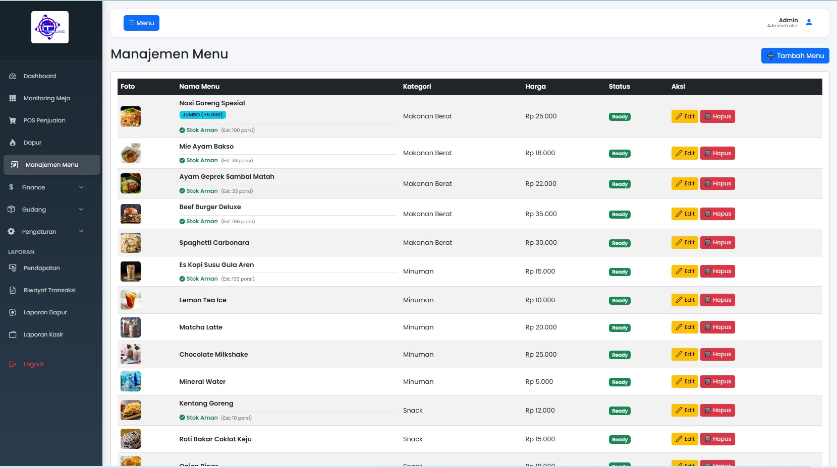Click the Tambah Menu button
This screenshot has height=468, width=837.
point(795,56)
